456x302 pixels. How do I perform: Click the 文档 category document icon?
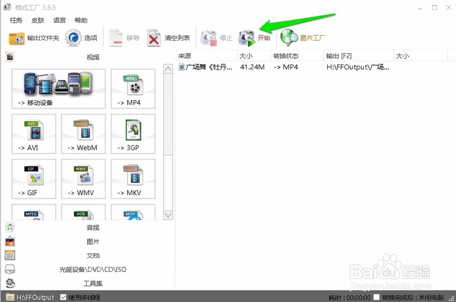coord(10,255)
